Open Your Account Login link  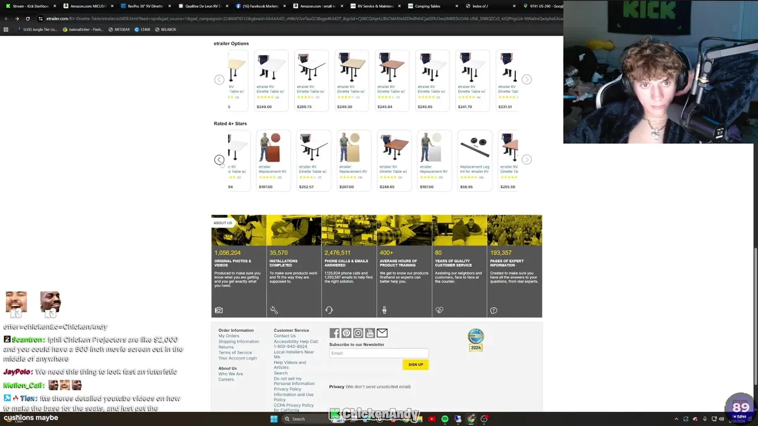pos(237,358)
